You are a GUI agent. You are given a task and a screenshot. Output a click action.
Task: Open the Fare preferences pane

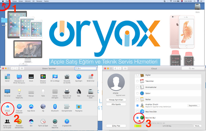[x=43, y=93]
